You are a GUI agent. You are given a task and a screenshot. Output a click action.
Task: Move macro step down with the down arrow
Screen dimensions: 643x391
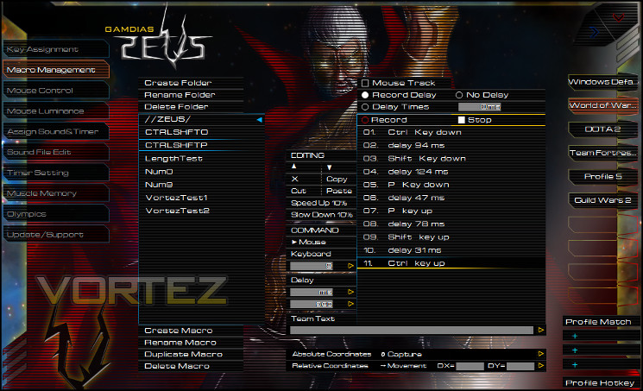click(329, 167)
